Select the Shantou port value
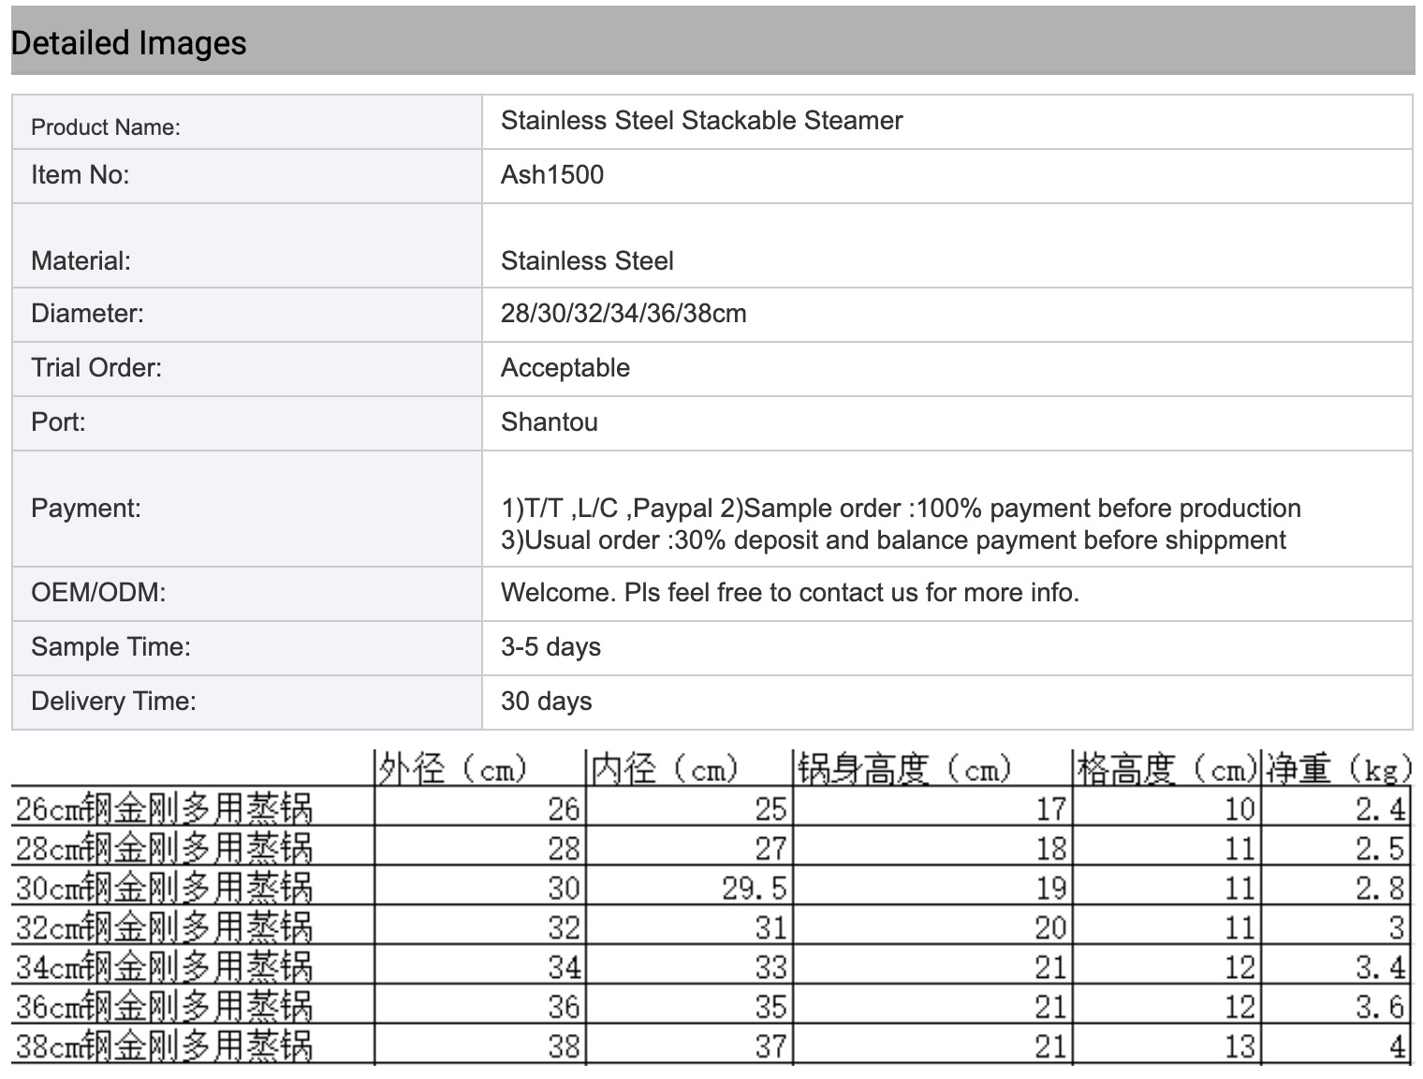The height and width of the screenshot is (1079, 1423). (550, 421)
